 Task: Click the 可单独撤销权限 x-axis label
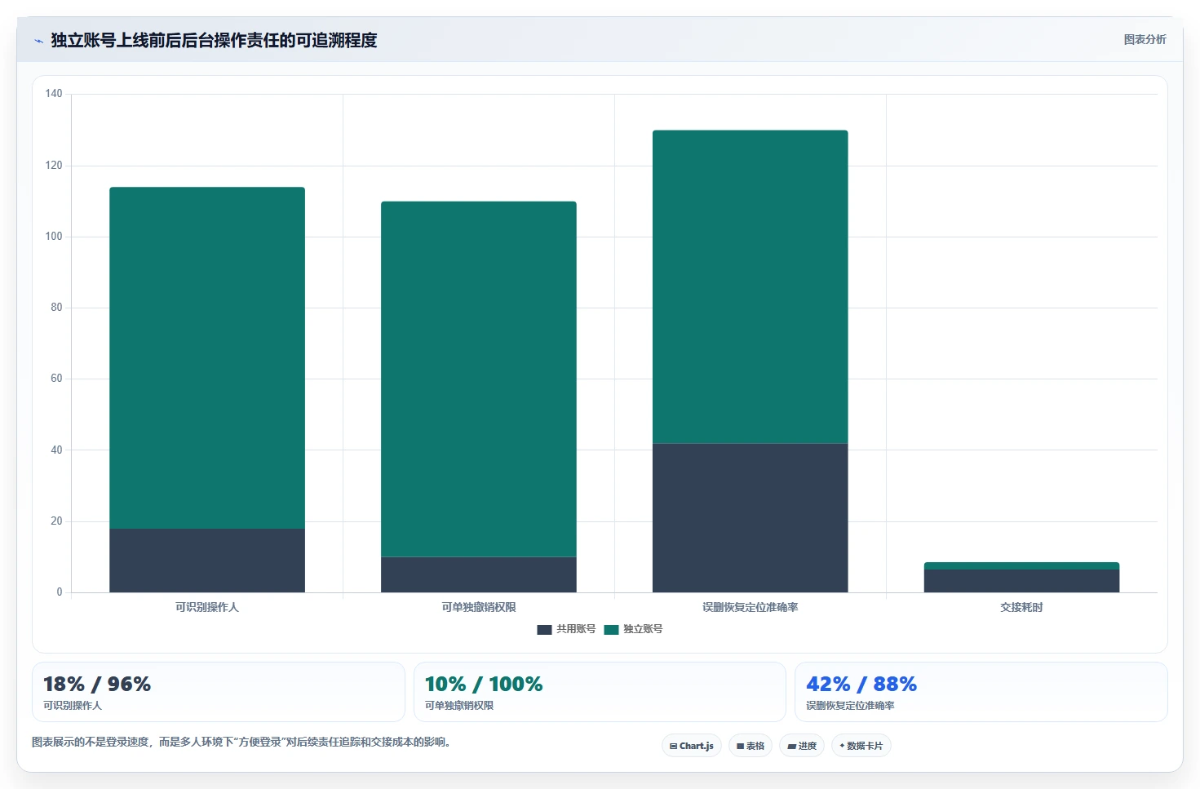[x=479, y=607]
